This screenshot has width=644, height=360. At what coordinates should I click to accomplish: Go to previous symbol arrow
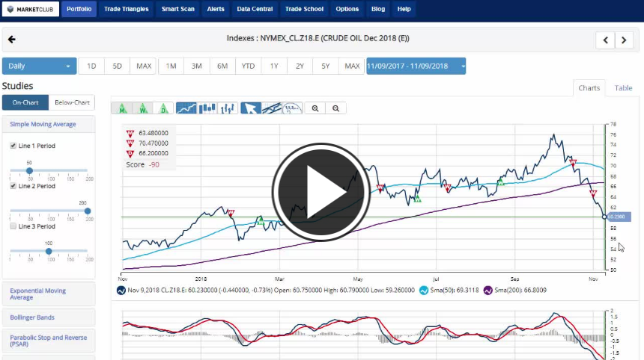[605, 40]
